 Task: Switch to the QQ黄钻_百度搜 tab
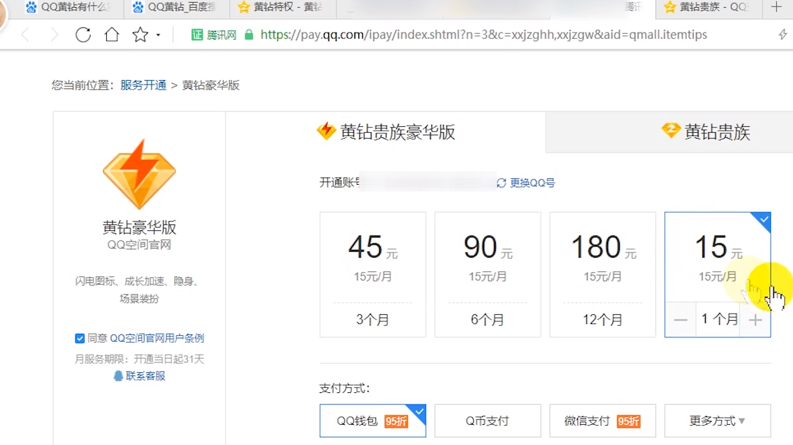click(175, 7)
